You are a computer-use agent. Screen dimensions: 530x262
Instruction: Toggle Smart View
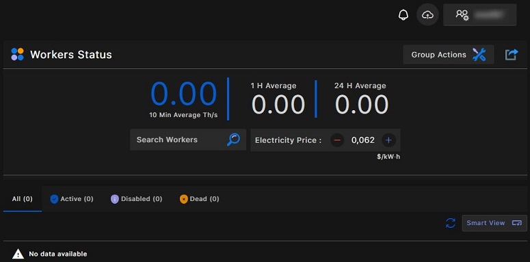(494, 223)
